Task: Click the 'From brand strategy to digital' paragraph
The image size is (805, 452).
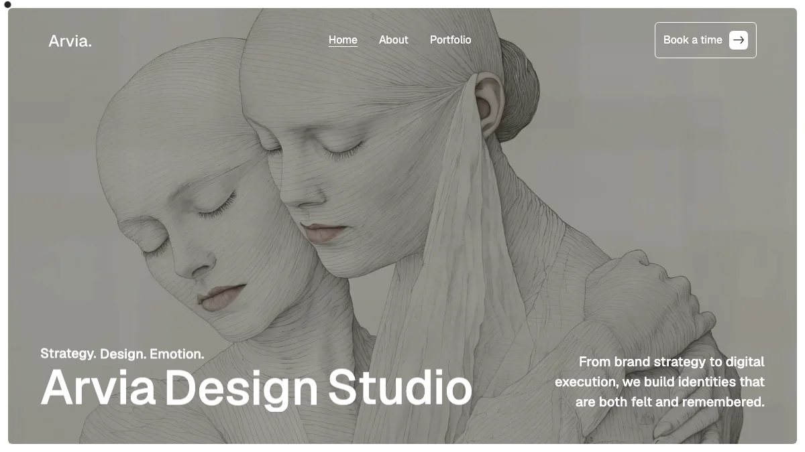Action: coord(659,382)
